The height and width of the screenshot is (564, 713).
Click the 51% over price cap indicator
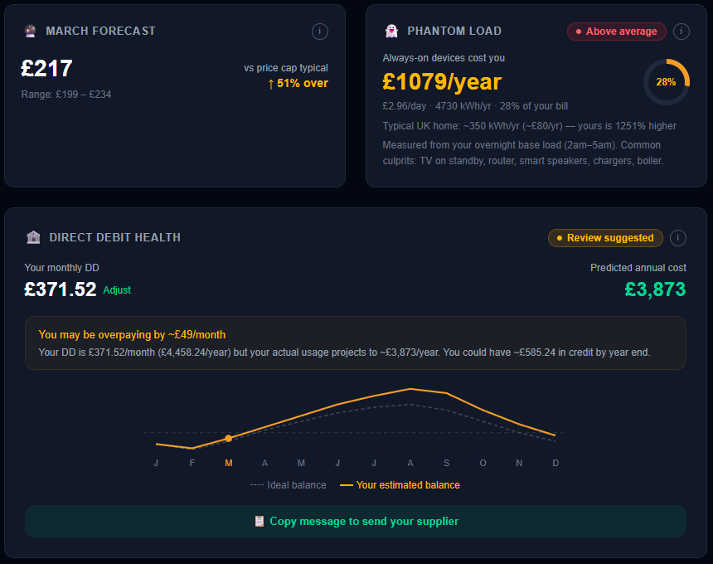pos(298,83)
